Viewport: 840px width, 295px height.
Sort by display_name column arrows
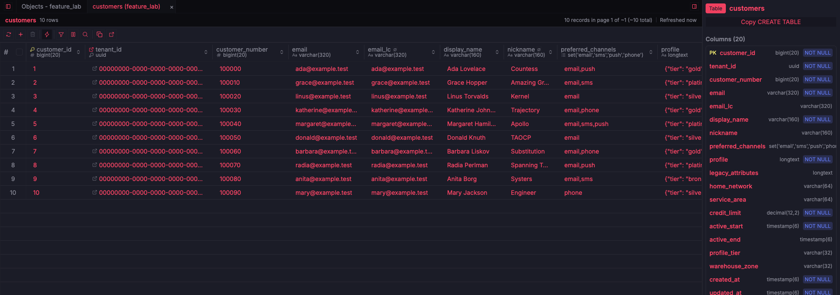tap(497, 52)
